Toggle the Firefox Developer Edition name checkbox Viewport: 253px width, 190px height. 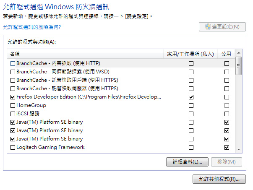[x=13, y=97]
